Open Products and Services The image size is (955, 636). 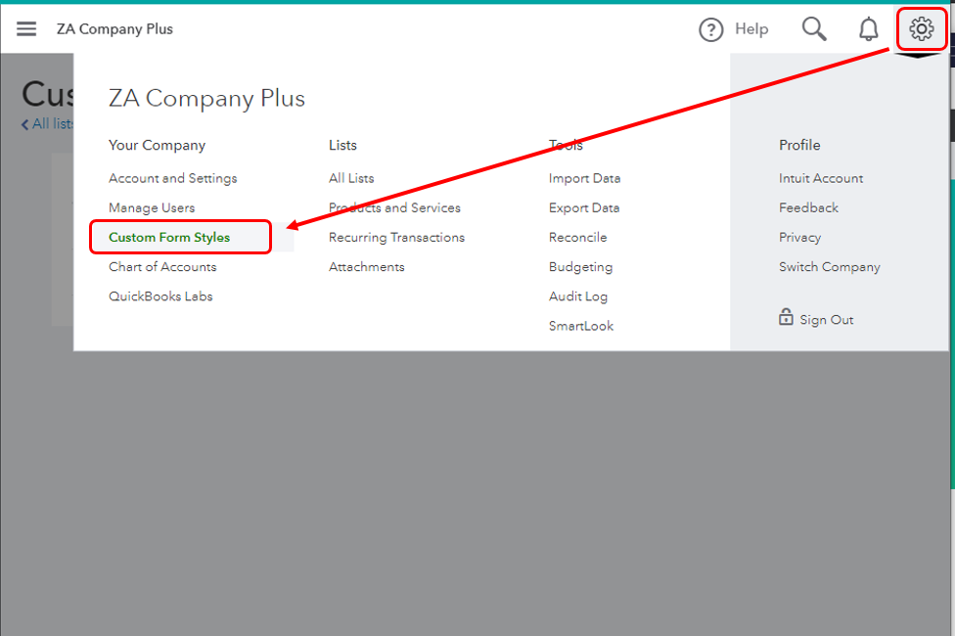tap(394, 207)
